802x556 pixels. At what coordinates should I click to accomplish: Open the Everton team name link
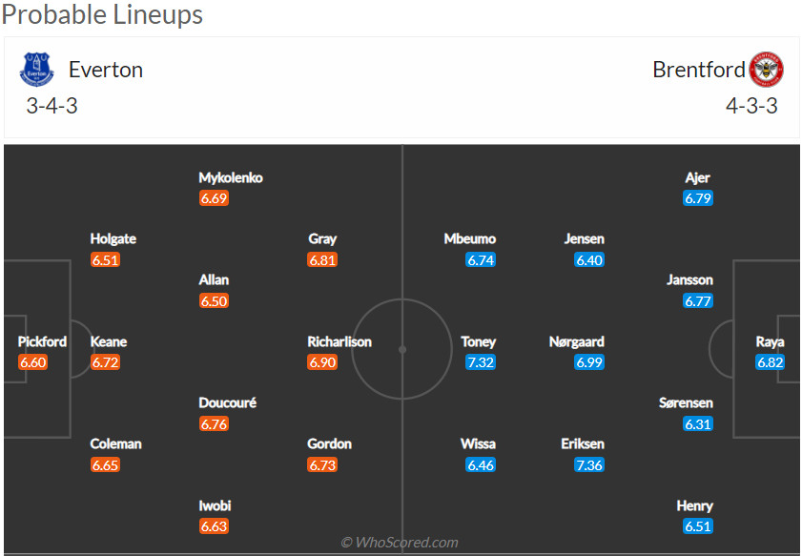click(x=106, y=70)
